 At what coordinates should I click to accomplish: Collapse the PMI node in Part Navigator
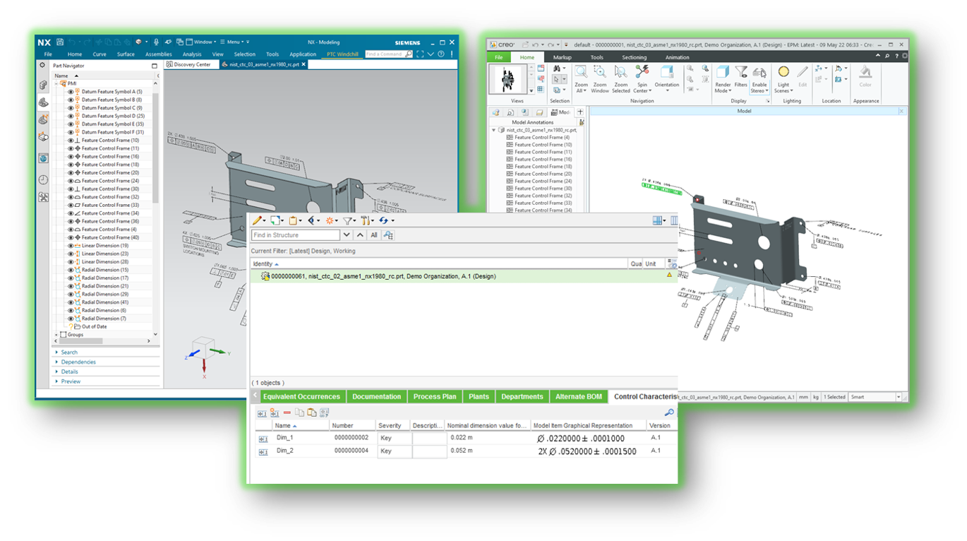pos(56,83)
